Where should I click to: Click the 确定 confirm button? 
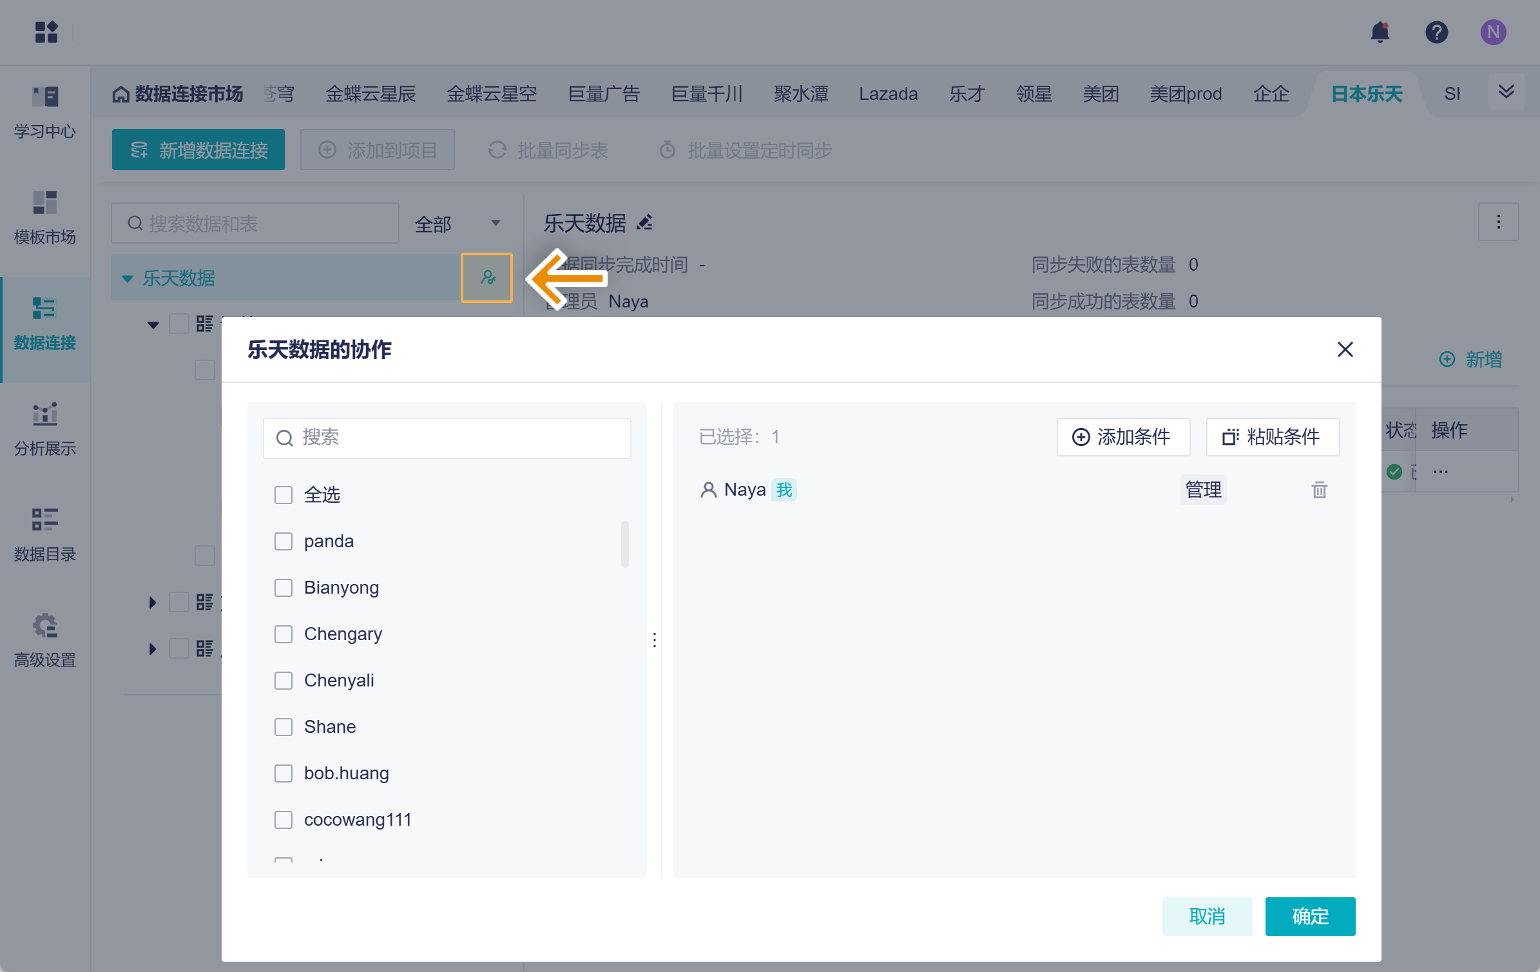click(x=1310, y=916)
